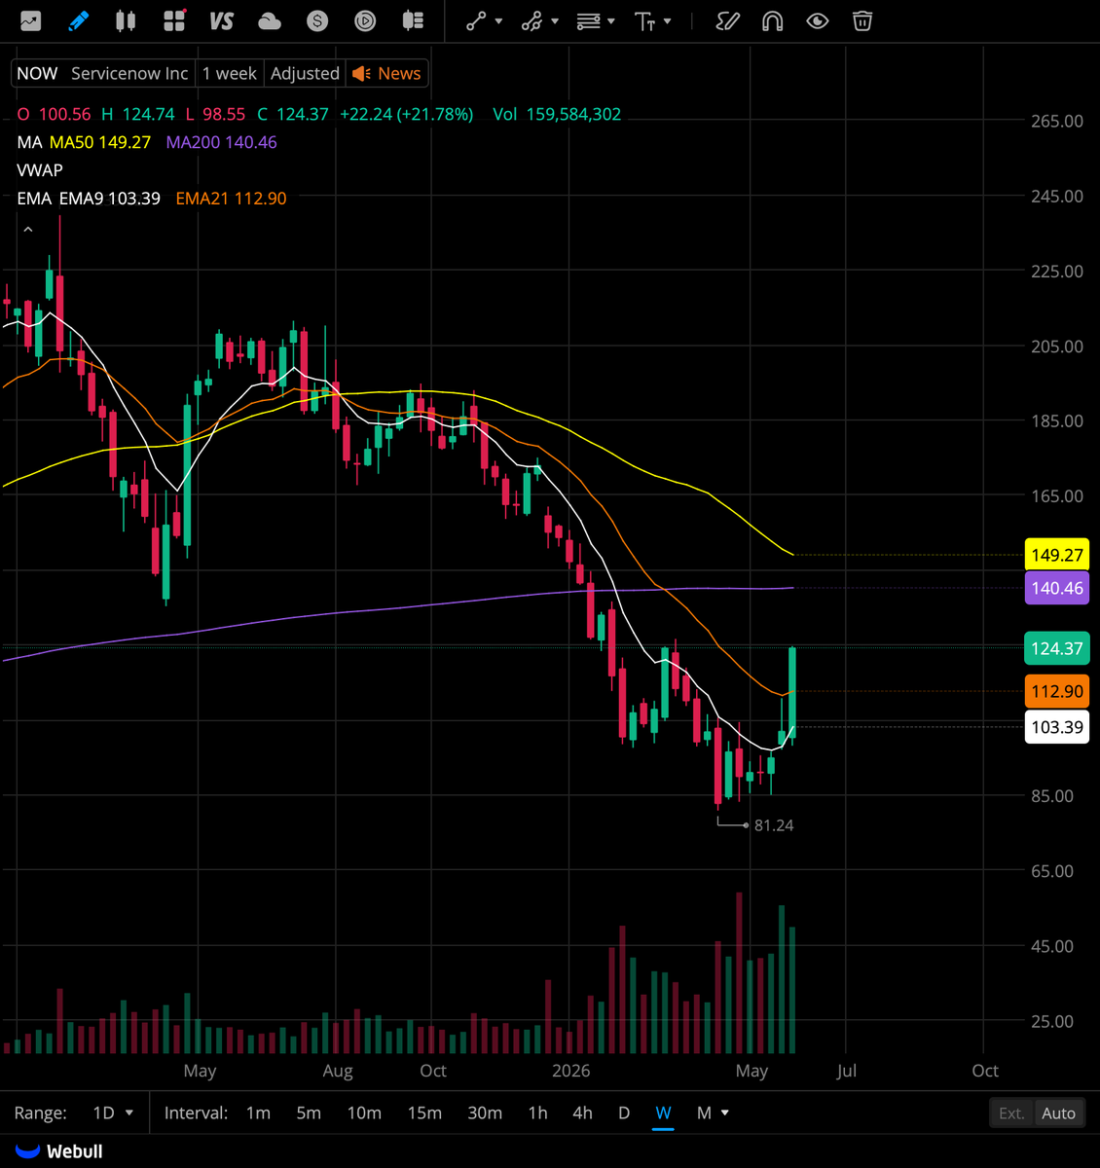Click the circular play replay icon
This screenshot has height=1168, width=1100.
point(365,20)
